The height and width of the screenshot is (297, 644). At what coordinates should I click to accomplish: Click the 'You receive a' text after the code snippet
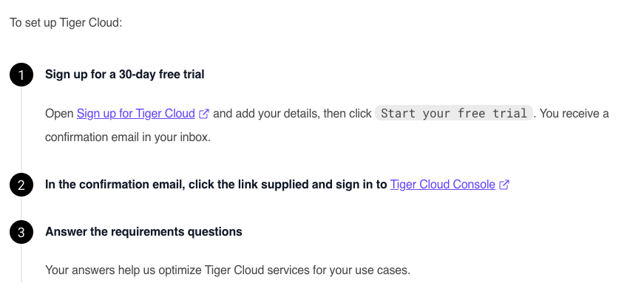[574, 114]
